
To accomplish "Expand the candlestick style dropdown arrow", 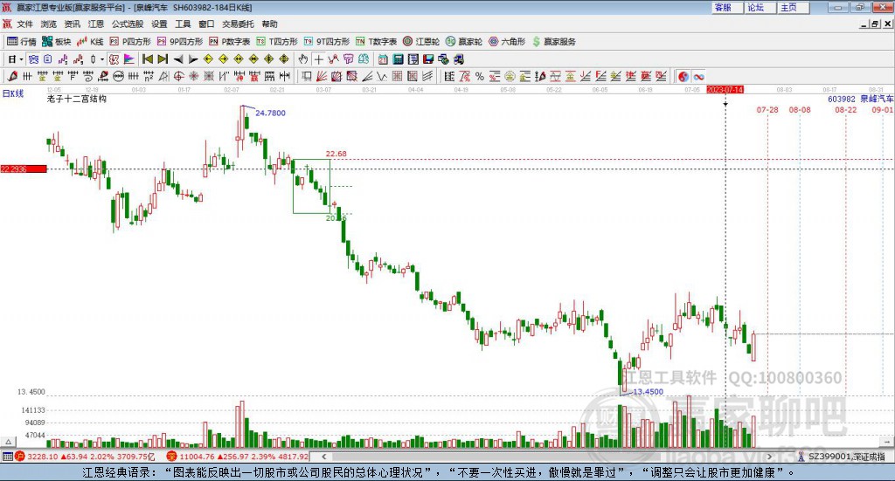I will click(x=102, y=59).
